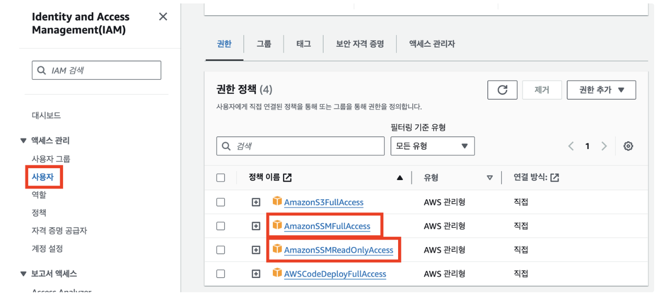Check the AmazonSSMFullAccess row checkbox
This screenshot has width=663, height=307.
point(221,226)
